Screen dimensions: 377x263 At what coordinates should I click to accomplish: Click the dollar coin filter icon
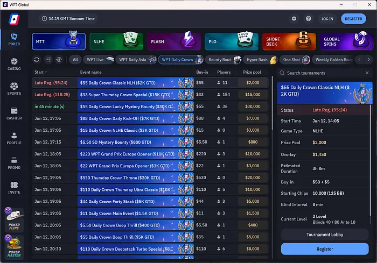click(x=59, y=60)
